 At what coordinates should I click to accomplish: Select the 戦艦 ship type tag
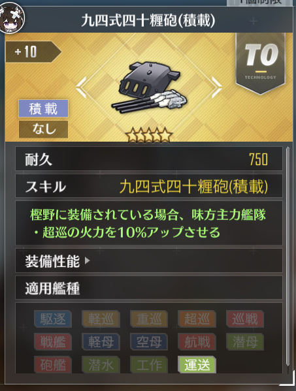coord(53,342)
